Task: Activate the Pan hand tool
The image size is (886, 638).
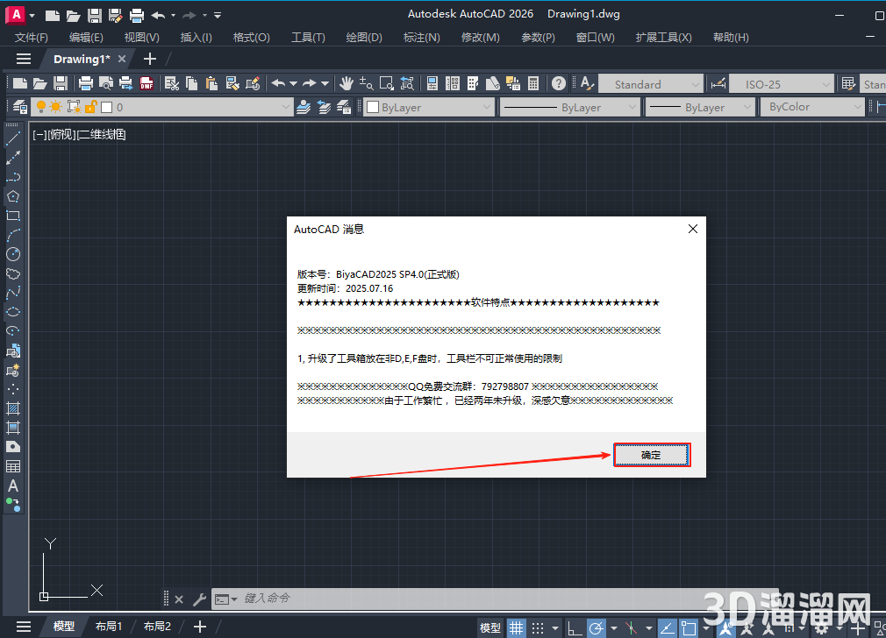Action: point(347,84)
